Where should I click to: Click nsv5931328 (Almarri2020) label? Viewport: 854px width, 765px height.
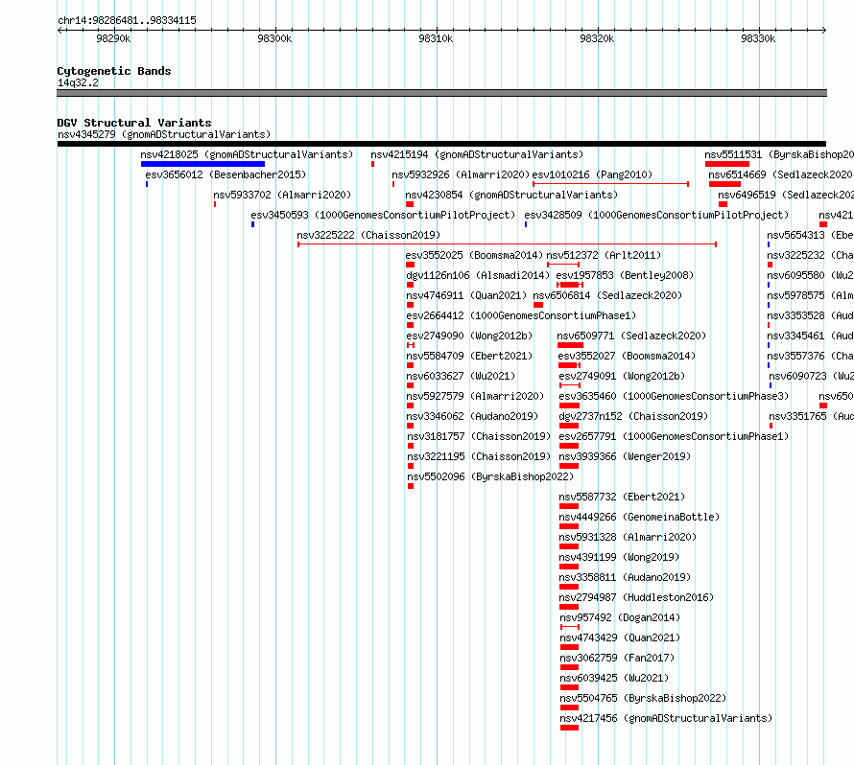click(628, 537)
